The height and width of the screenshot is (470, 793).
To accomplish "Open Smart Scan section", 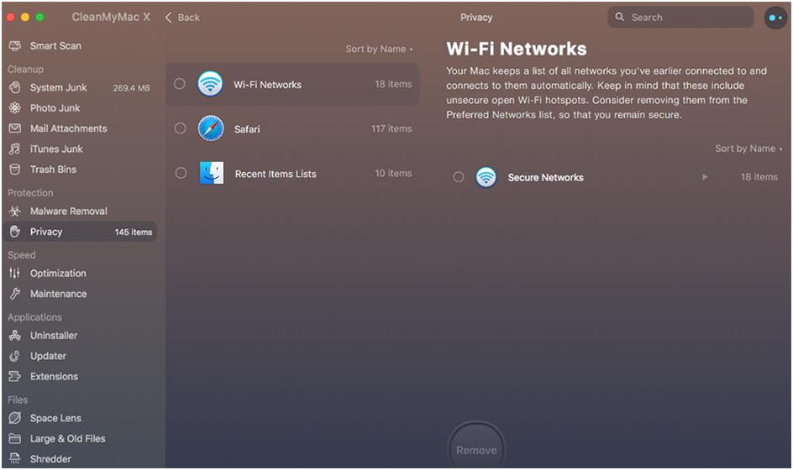I will click(x=55, y=46).
